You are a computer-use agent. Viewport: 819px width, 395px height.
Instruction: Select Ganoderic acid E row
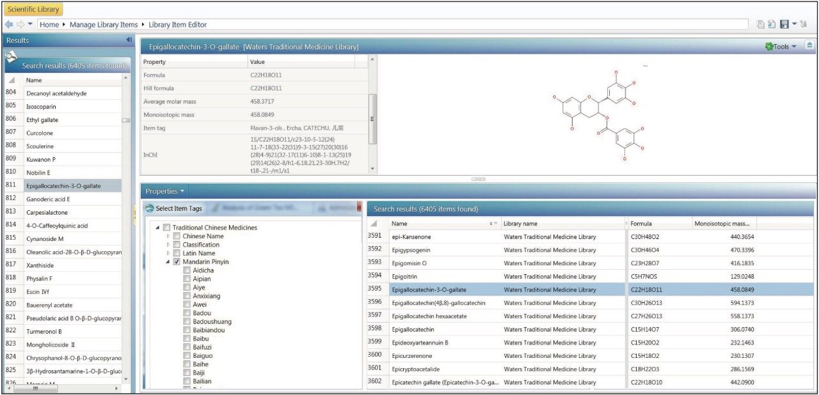point(63,199)
